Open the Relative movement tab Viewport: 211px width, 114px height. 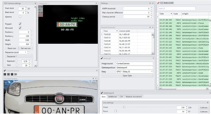tap(134, 97)
